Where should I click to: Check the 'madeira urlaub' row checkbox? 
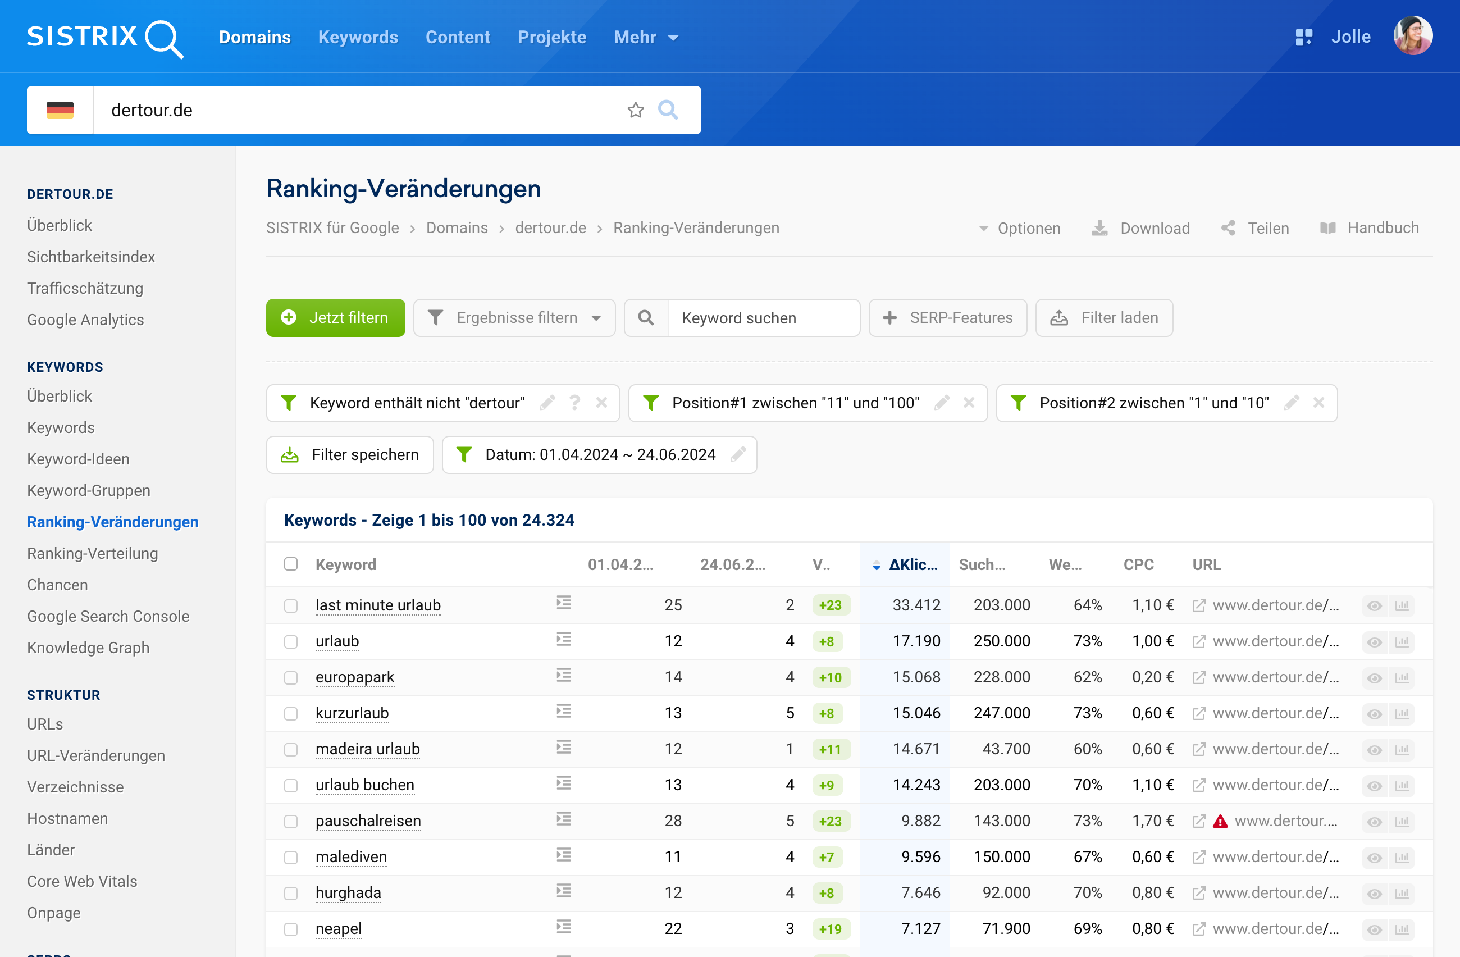pos(291,750)
